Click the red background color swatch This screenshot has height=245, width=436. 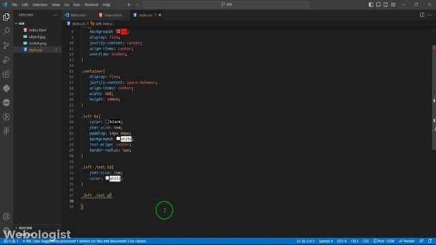tap(118, 31)
